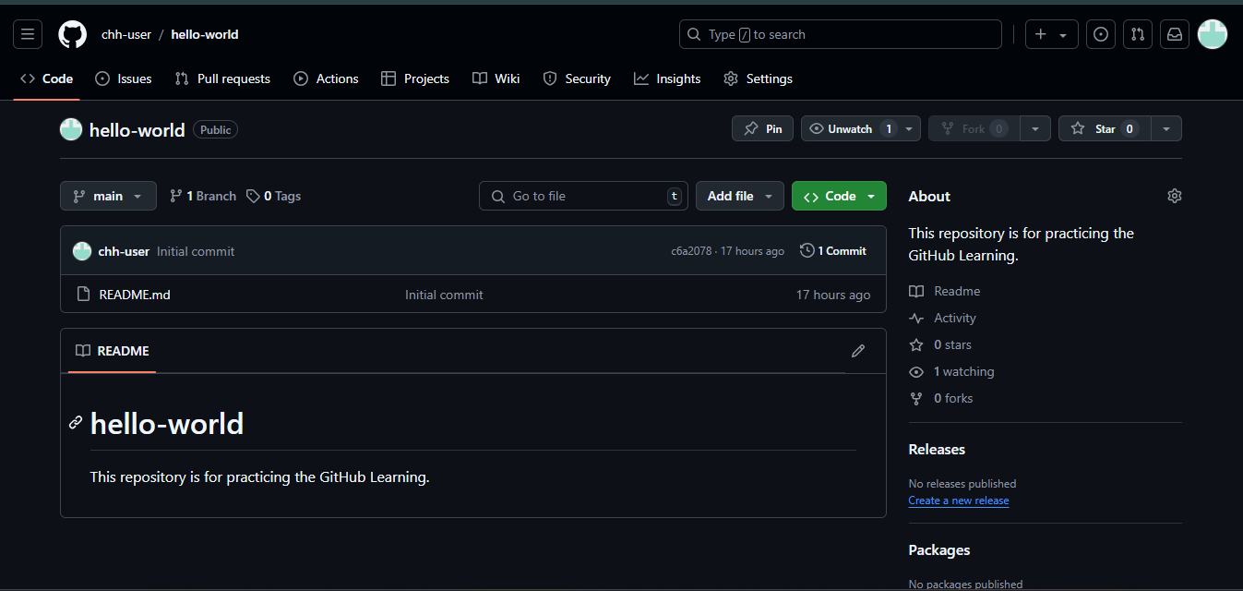Go to the Insights tab

[667, 78]
